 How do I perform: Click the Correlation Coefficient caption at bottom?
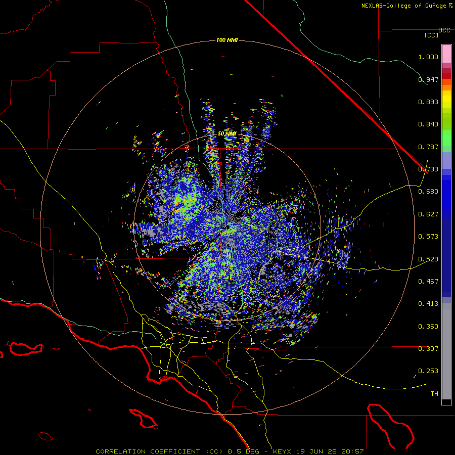pos(230,451)
